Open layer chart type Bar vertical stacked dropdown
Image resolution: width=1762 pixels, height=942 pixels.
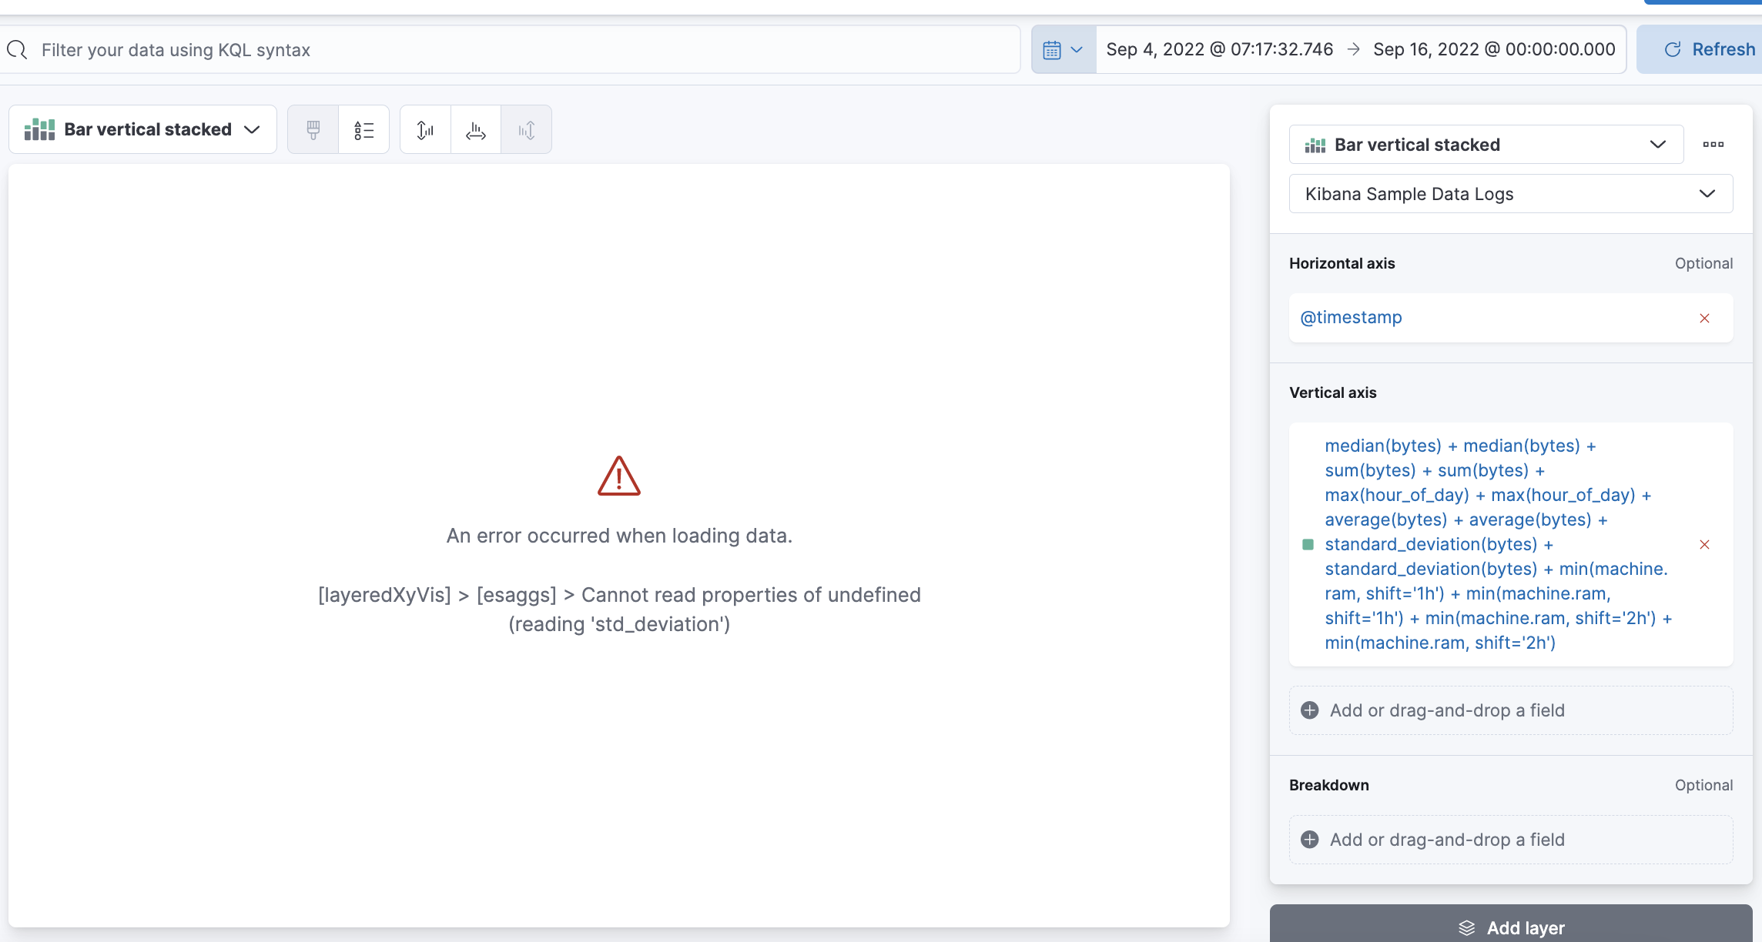(x=1486, y=145)
